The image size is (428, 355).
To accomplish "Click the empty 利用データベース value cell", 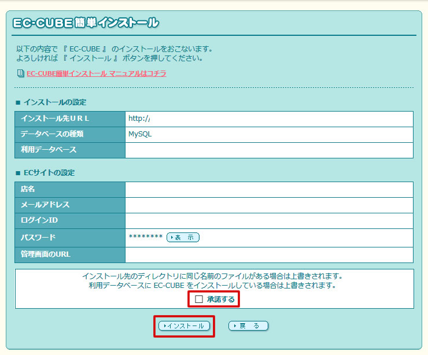I will click(x=269, y=150).
